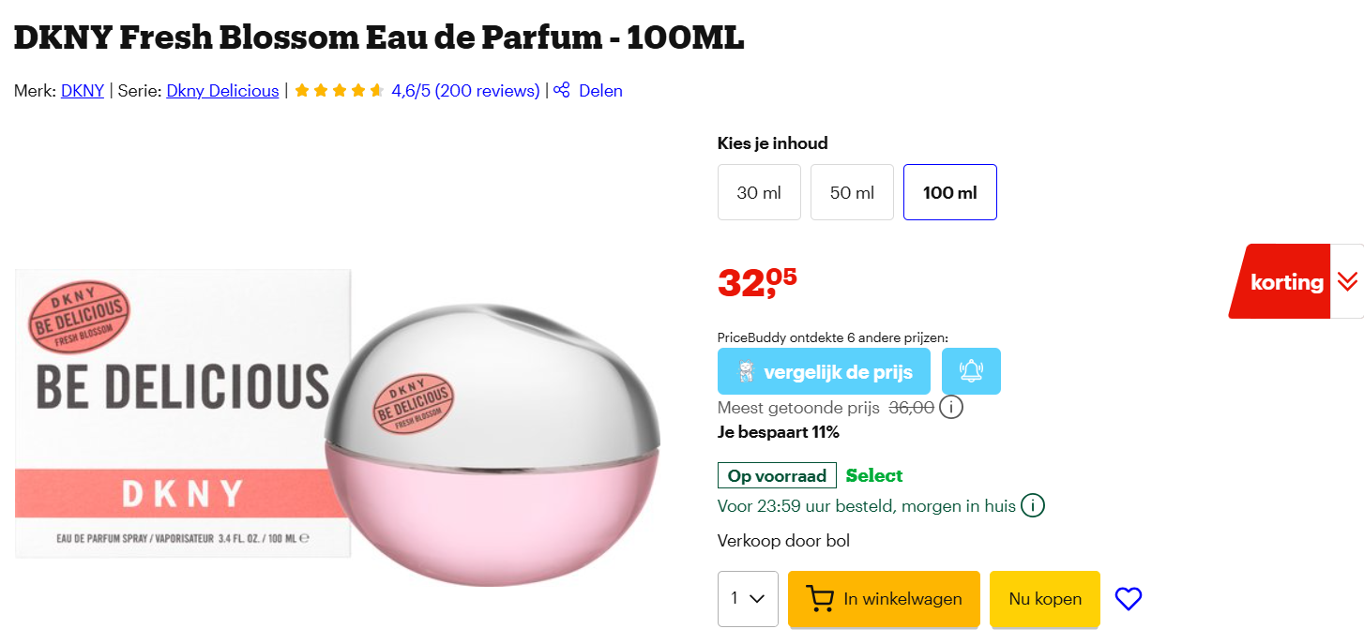Open the DKNY brand page
The height and width of the screenshot is (644, 1364).
coord(82,90)
